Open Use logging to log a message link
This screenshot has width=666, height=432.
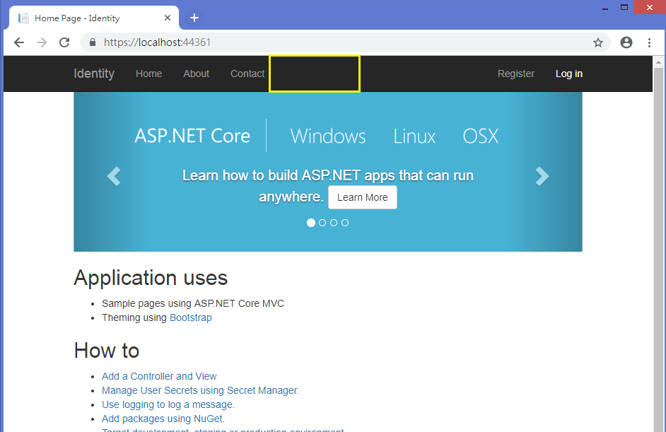coord(168,404)
